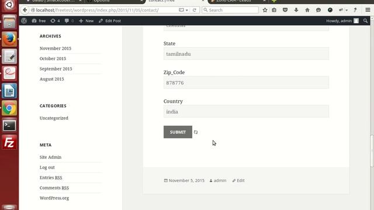Viewport: 374px width, 210px height.
Task: Open Entries RSS feed link
Action: (51, 177)
